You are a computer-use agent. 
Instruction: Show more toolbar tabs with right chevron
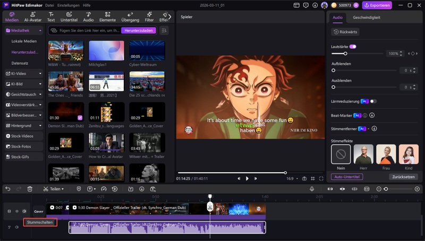[x=169, y=17]
